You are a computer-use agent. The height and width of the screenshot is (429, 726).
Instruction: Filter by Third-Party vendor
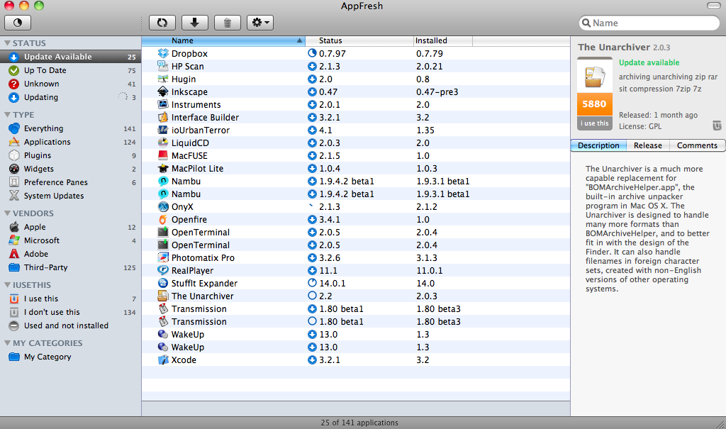[70, 267]
